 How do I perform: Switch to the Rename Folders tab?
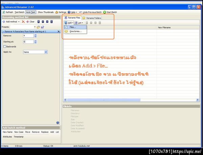(92, 18)
